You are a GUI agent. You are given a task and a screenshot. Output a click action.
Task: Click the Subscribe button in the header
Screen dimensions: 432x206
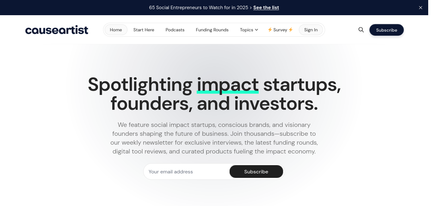(x=386, y=30)
